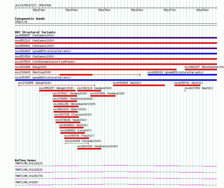The width and height of the screenshot is (224, 188).
Task: Click nsv2799952 (Huddleston2016) label
Action: 73,99
